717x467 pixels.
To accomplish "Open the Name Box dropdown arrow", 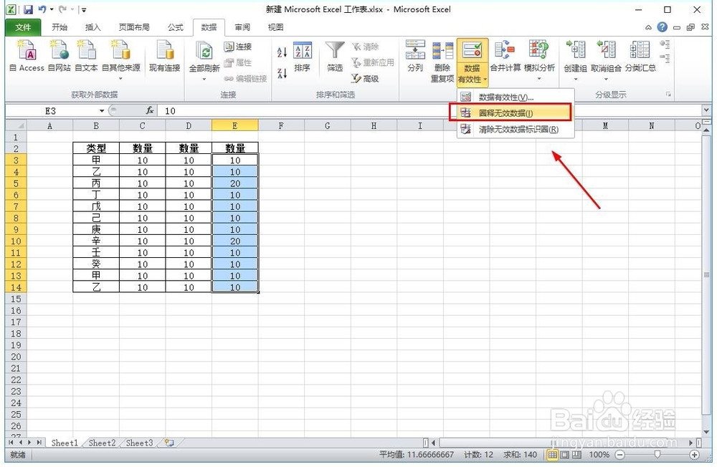I will pyautogui.click(x=102, y=111).
